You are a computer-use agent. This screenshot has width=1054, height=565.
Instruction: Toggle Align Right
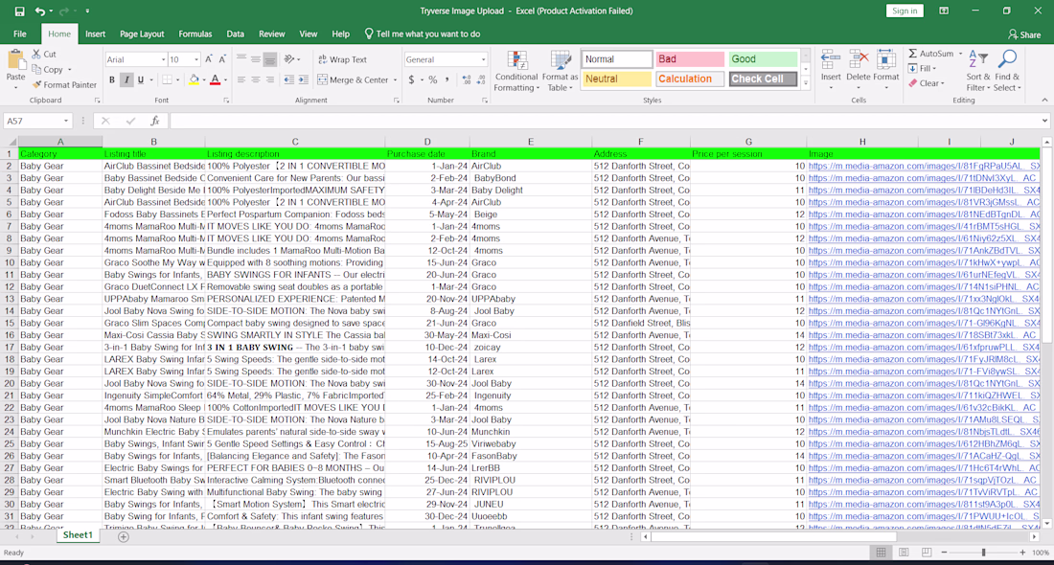click(269, 79)
